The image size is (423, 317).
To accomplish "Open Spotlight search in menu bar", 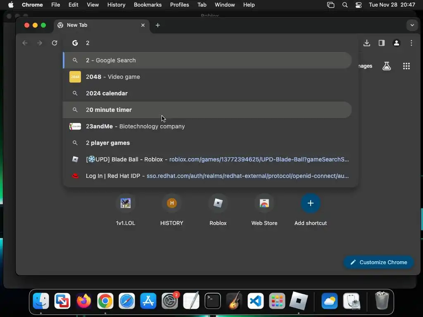I will pos(345,5).
